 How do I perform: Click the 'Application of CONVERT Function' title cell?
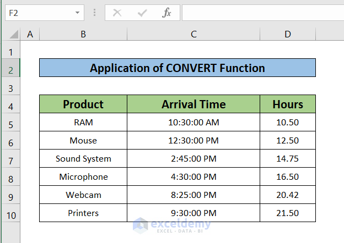[x=178, y=68]
